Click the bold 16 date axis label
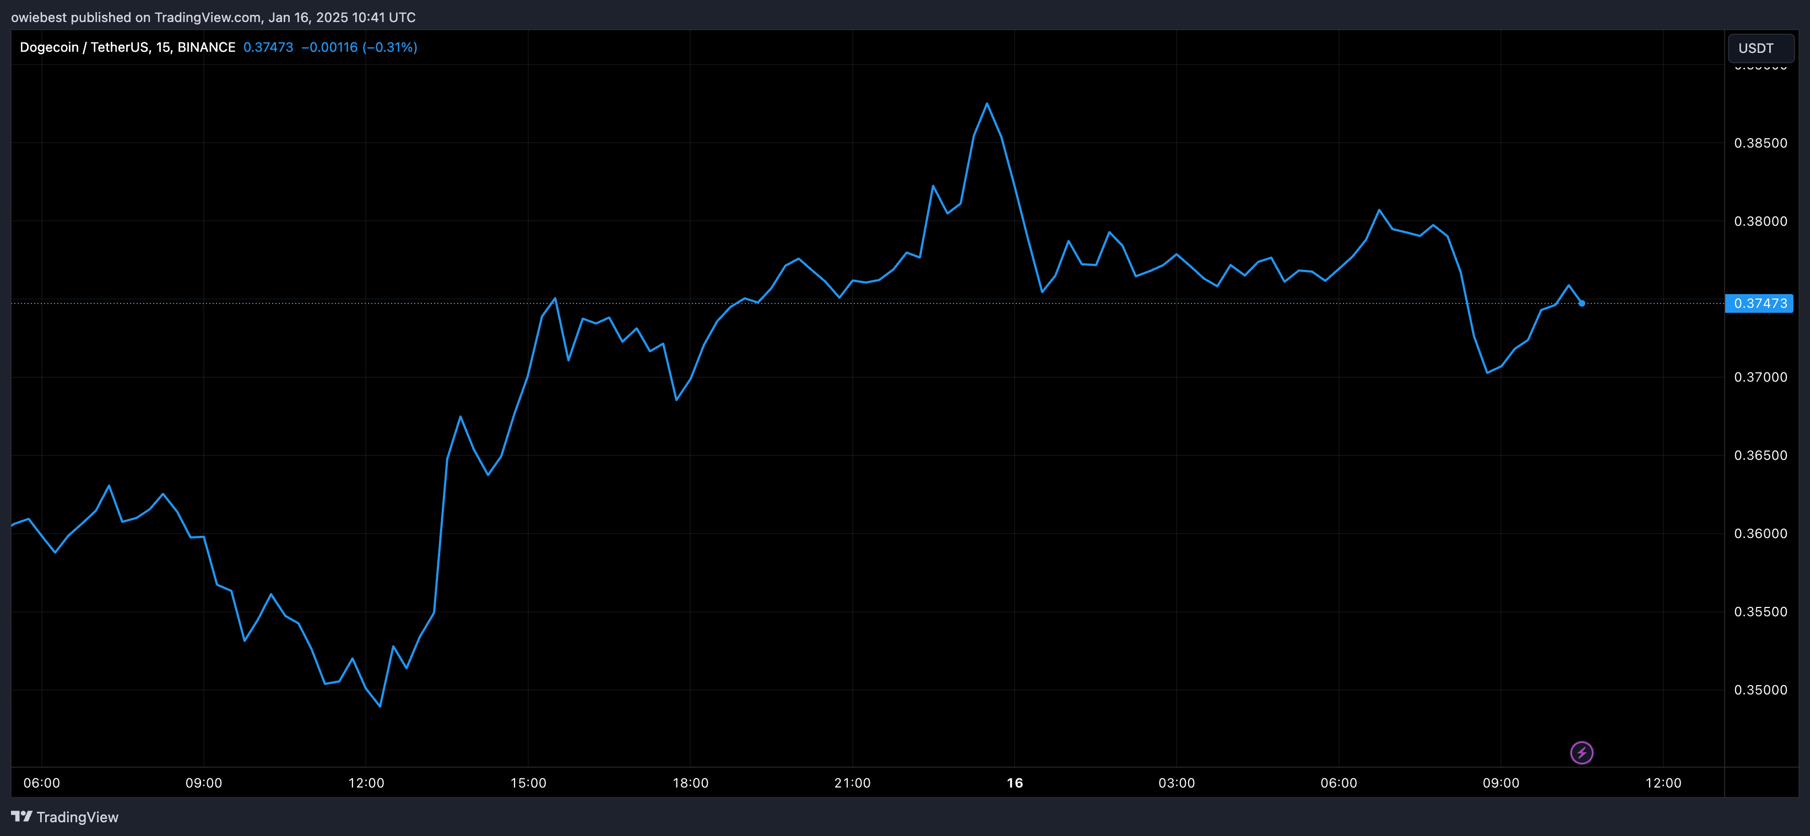The image size is (1810, 836). click(x=1015, y=783)
